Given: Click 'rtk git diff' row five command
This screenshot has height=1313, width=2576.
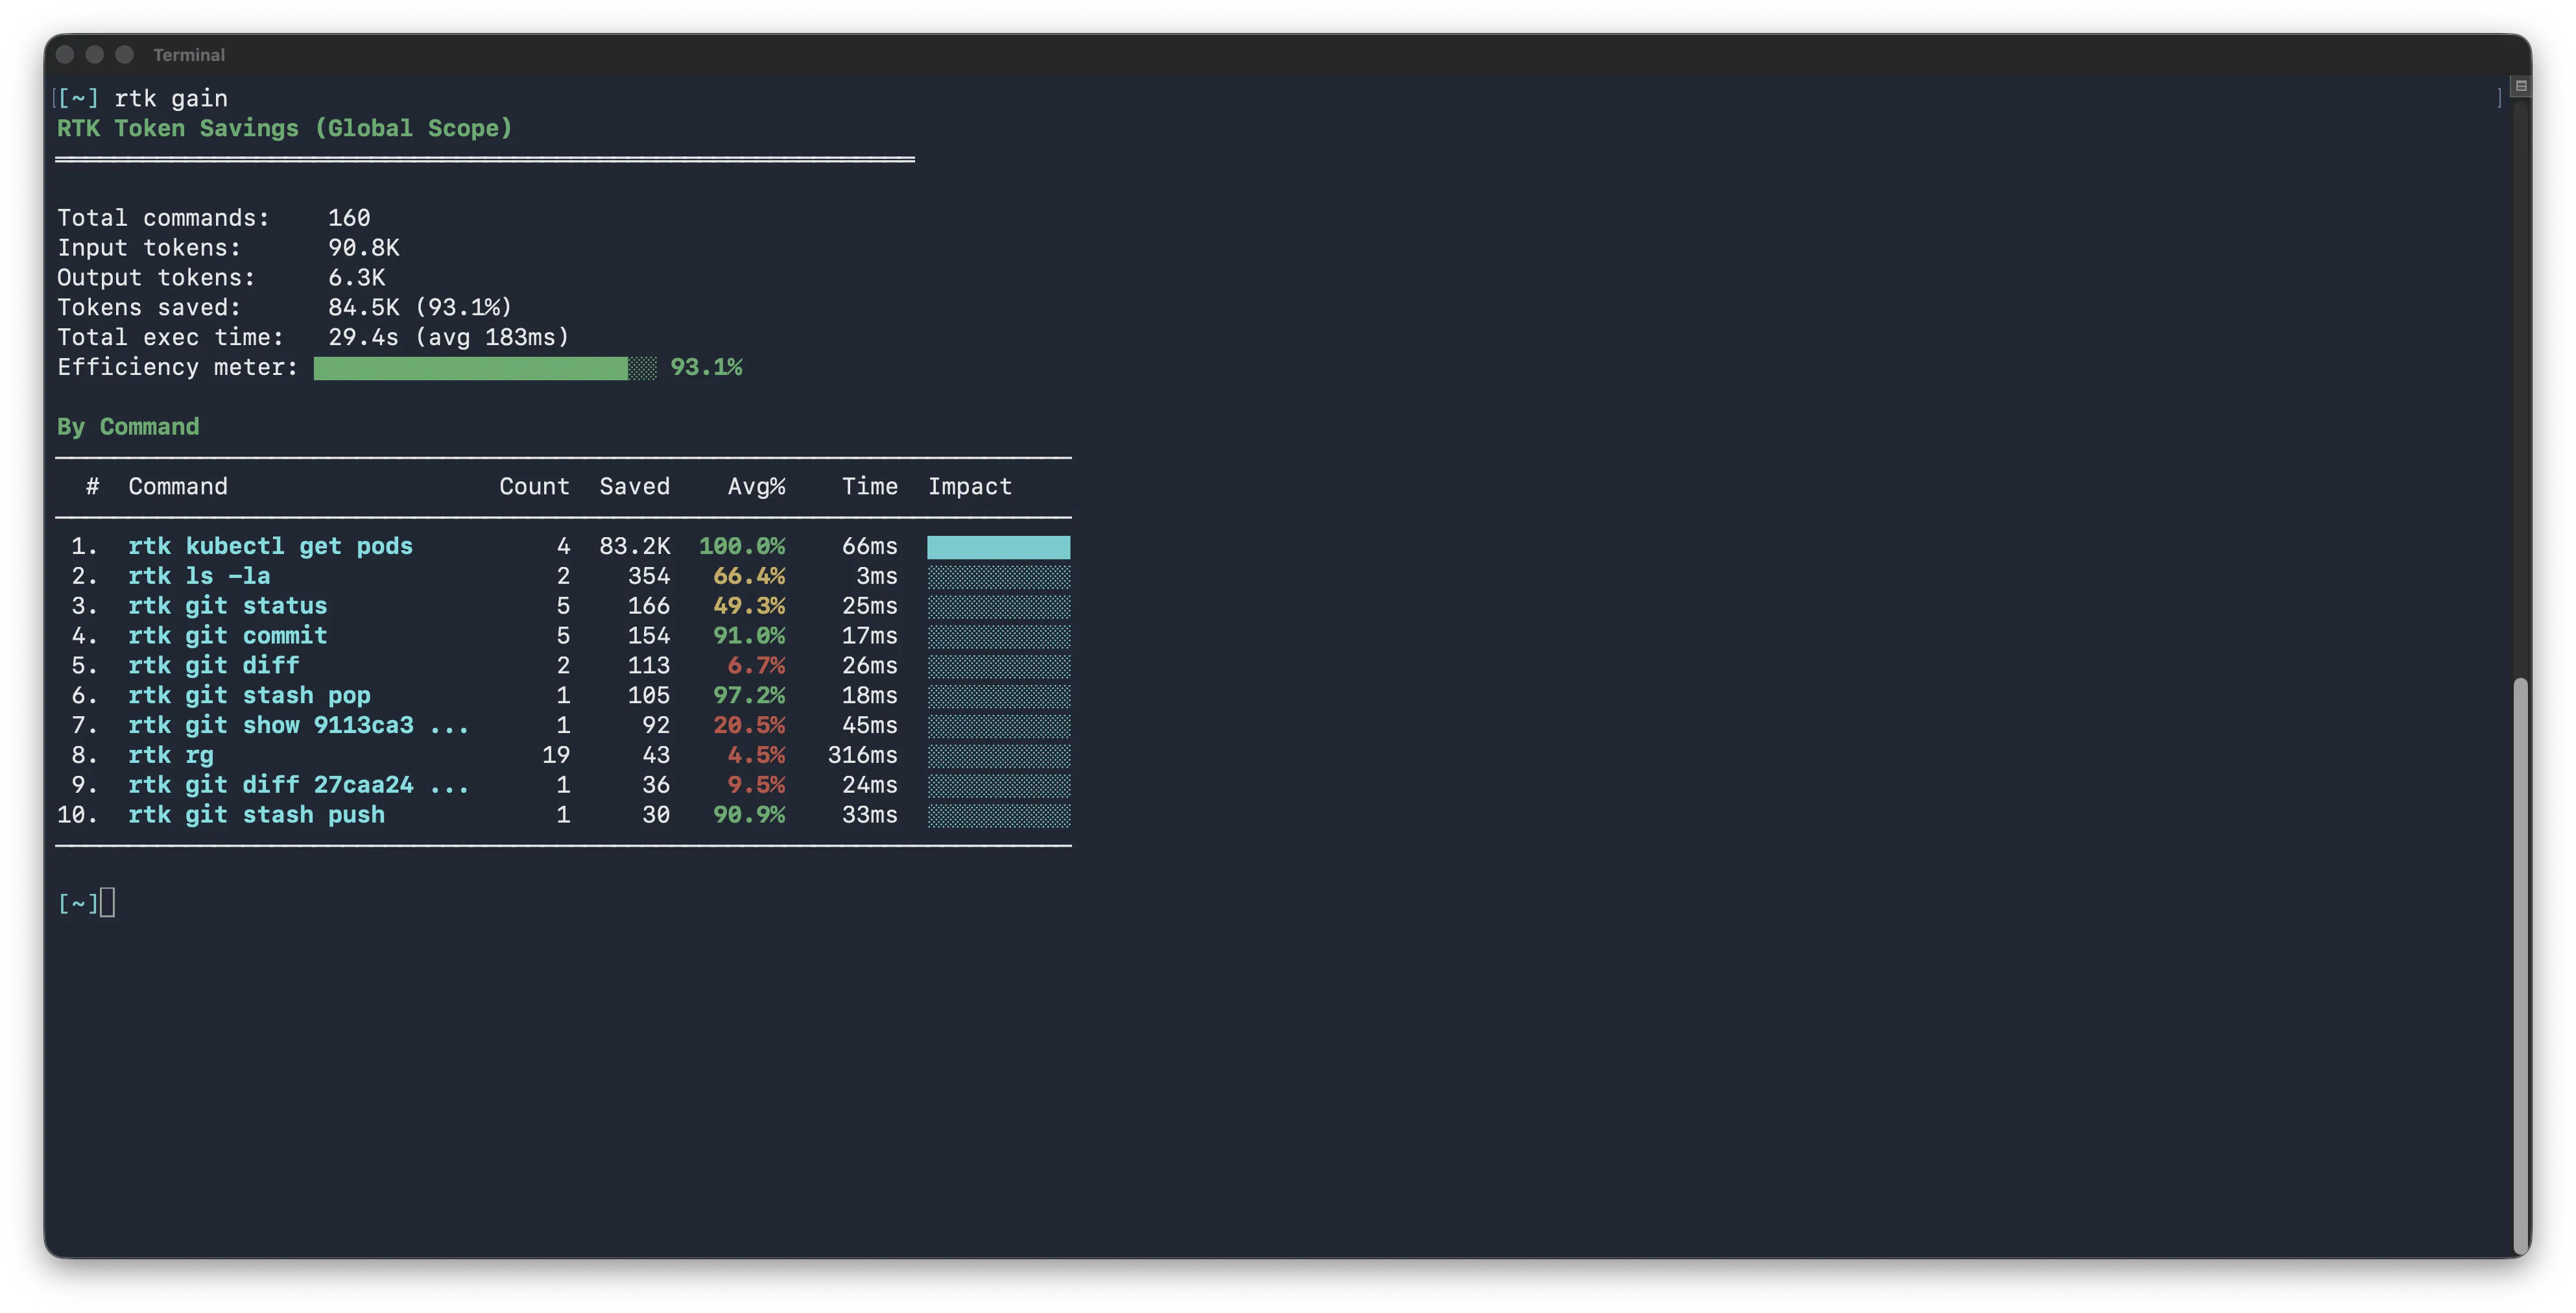Looking at the screenshot, I should click(214, 666).
